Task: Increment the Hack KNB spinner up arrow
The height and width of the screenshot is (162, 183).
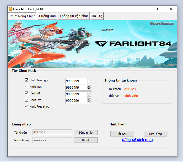Action: (89, 86)
